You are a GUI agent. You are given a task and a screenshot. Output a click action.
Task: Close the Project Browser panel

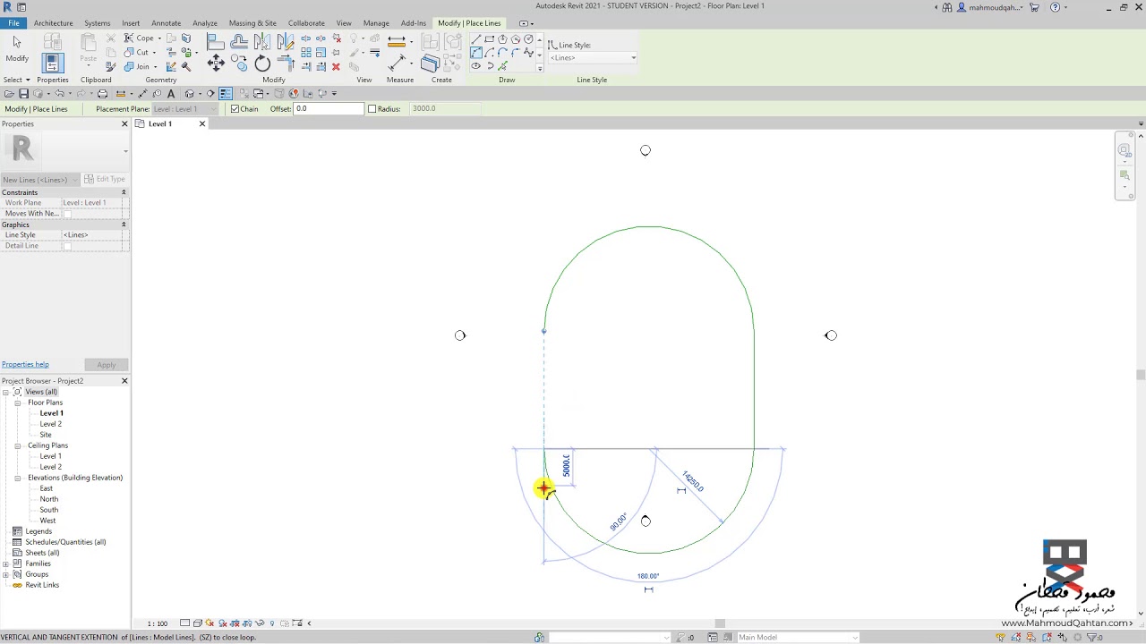coord(124,381)
